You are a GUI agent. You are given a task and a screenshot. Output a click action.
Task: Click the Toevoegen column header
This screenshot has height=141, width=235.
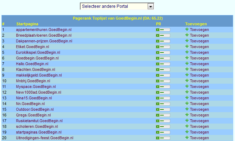click(x=196, y=24)
